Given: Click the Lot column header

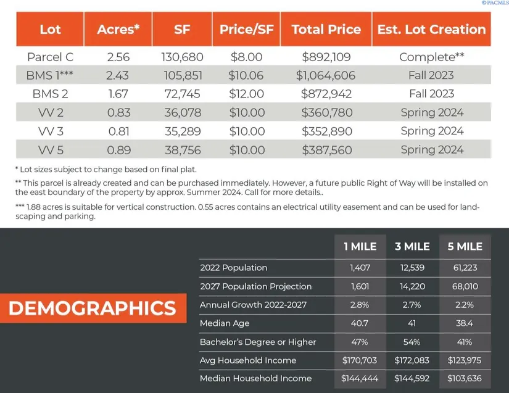Looking at the screenshot, I should (x=51, y=29).
